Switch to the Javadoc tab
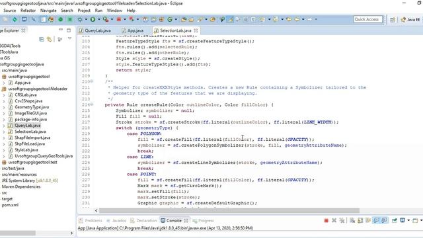423x238 pixels. 116,220
